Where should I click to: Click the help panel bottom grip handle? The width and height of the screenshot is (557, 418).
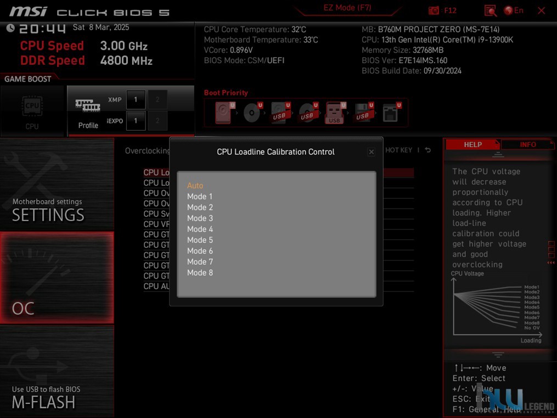pyautogui.click(x=498, y=354)
